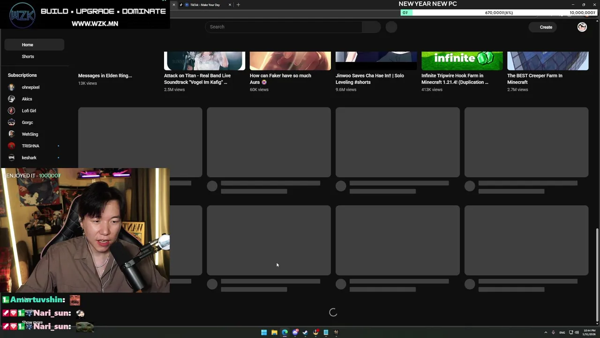Click the YouTube Search field
Screen dimensions: 600x338
pyautogui.click(x=284, y=27)
